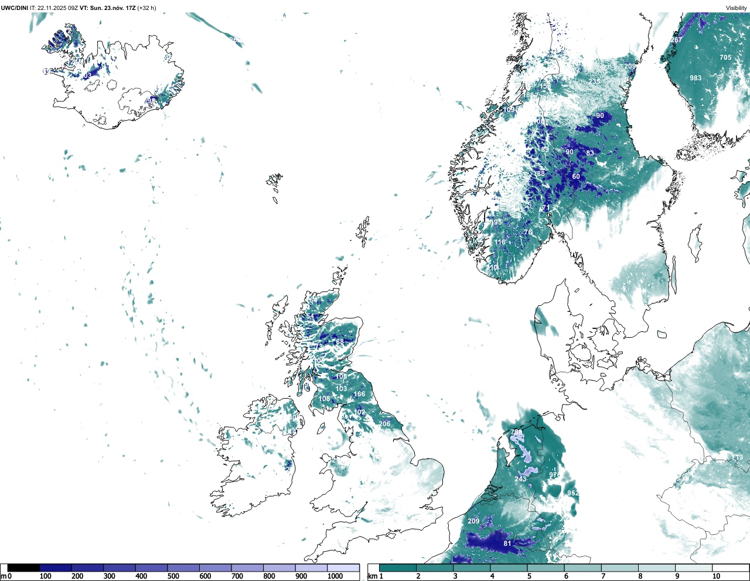Screen dimensions: 750x581
Task: Click the visibility value 195 in southern Norway
Action: pos(496,222)
